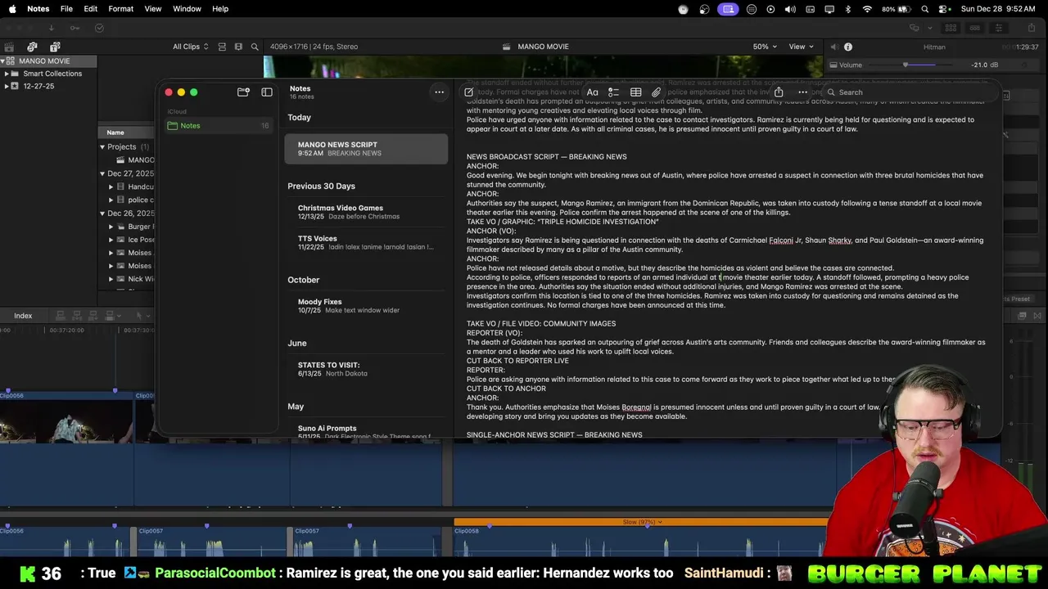Open text format Aa menu in Notes
1048x589 pixels.
coord(592,92)
